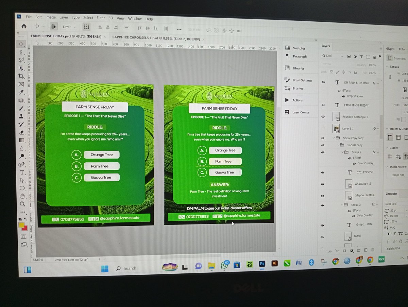Image resolution: width=408 pixels, height=307 pixels.
Task: Filter layers by type layers icon
Action: pos(362,57)
